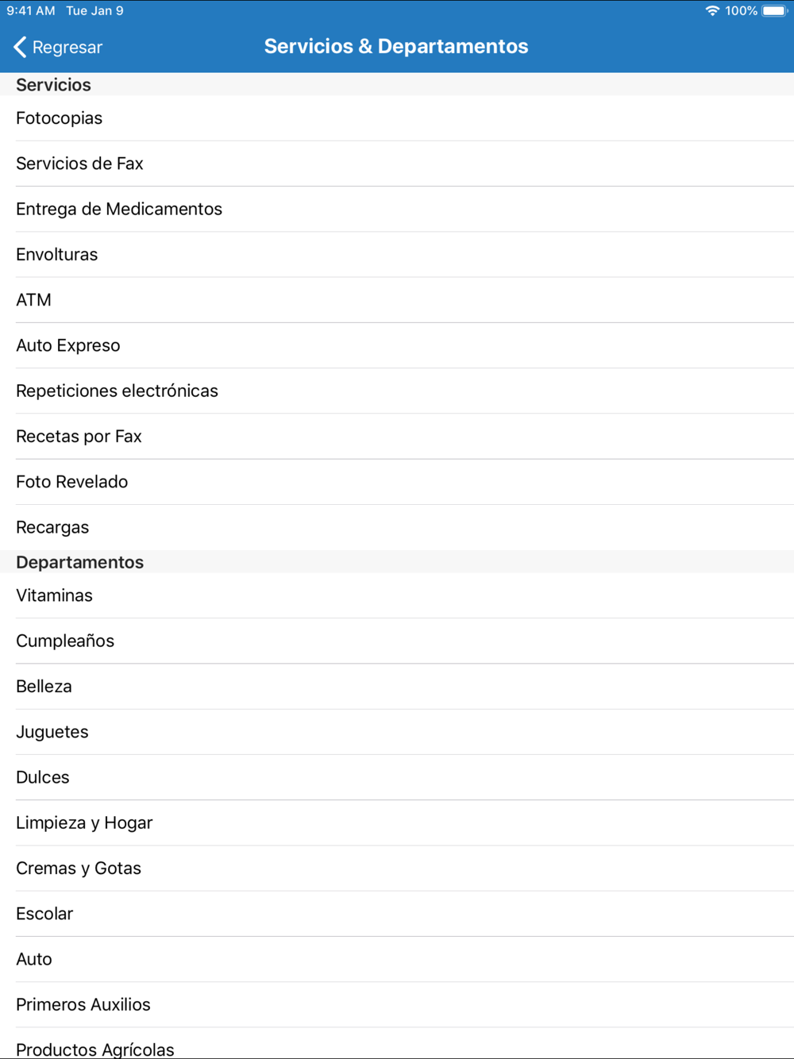
Task: Go back with Regresar button
Action: (x=58, y=47)
